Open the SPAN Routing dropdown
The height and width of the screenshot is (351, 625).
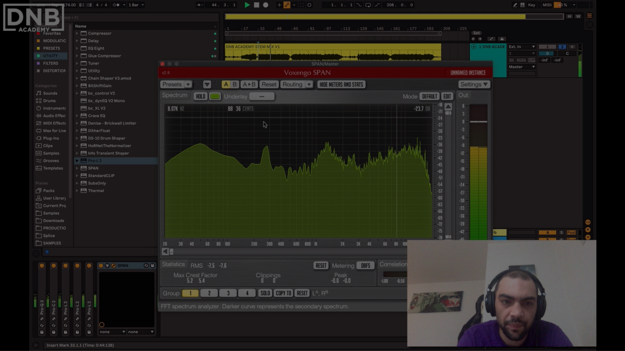(x=297, y=85)
